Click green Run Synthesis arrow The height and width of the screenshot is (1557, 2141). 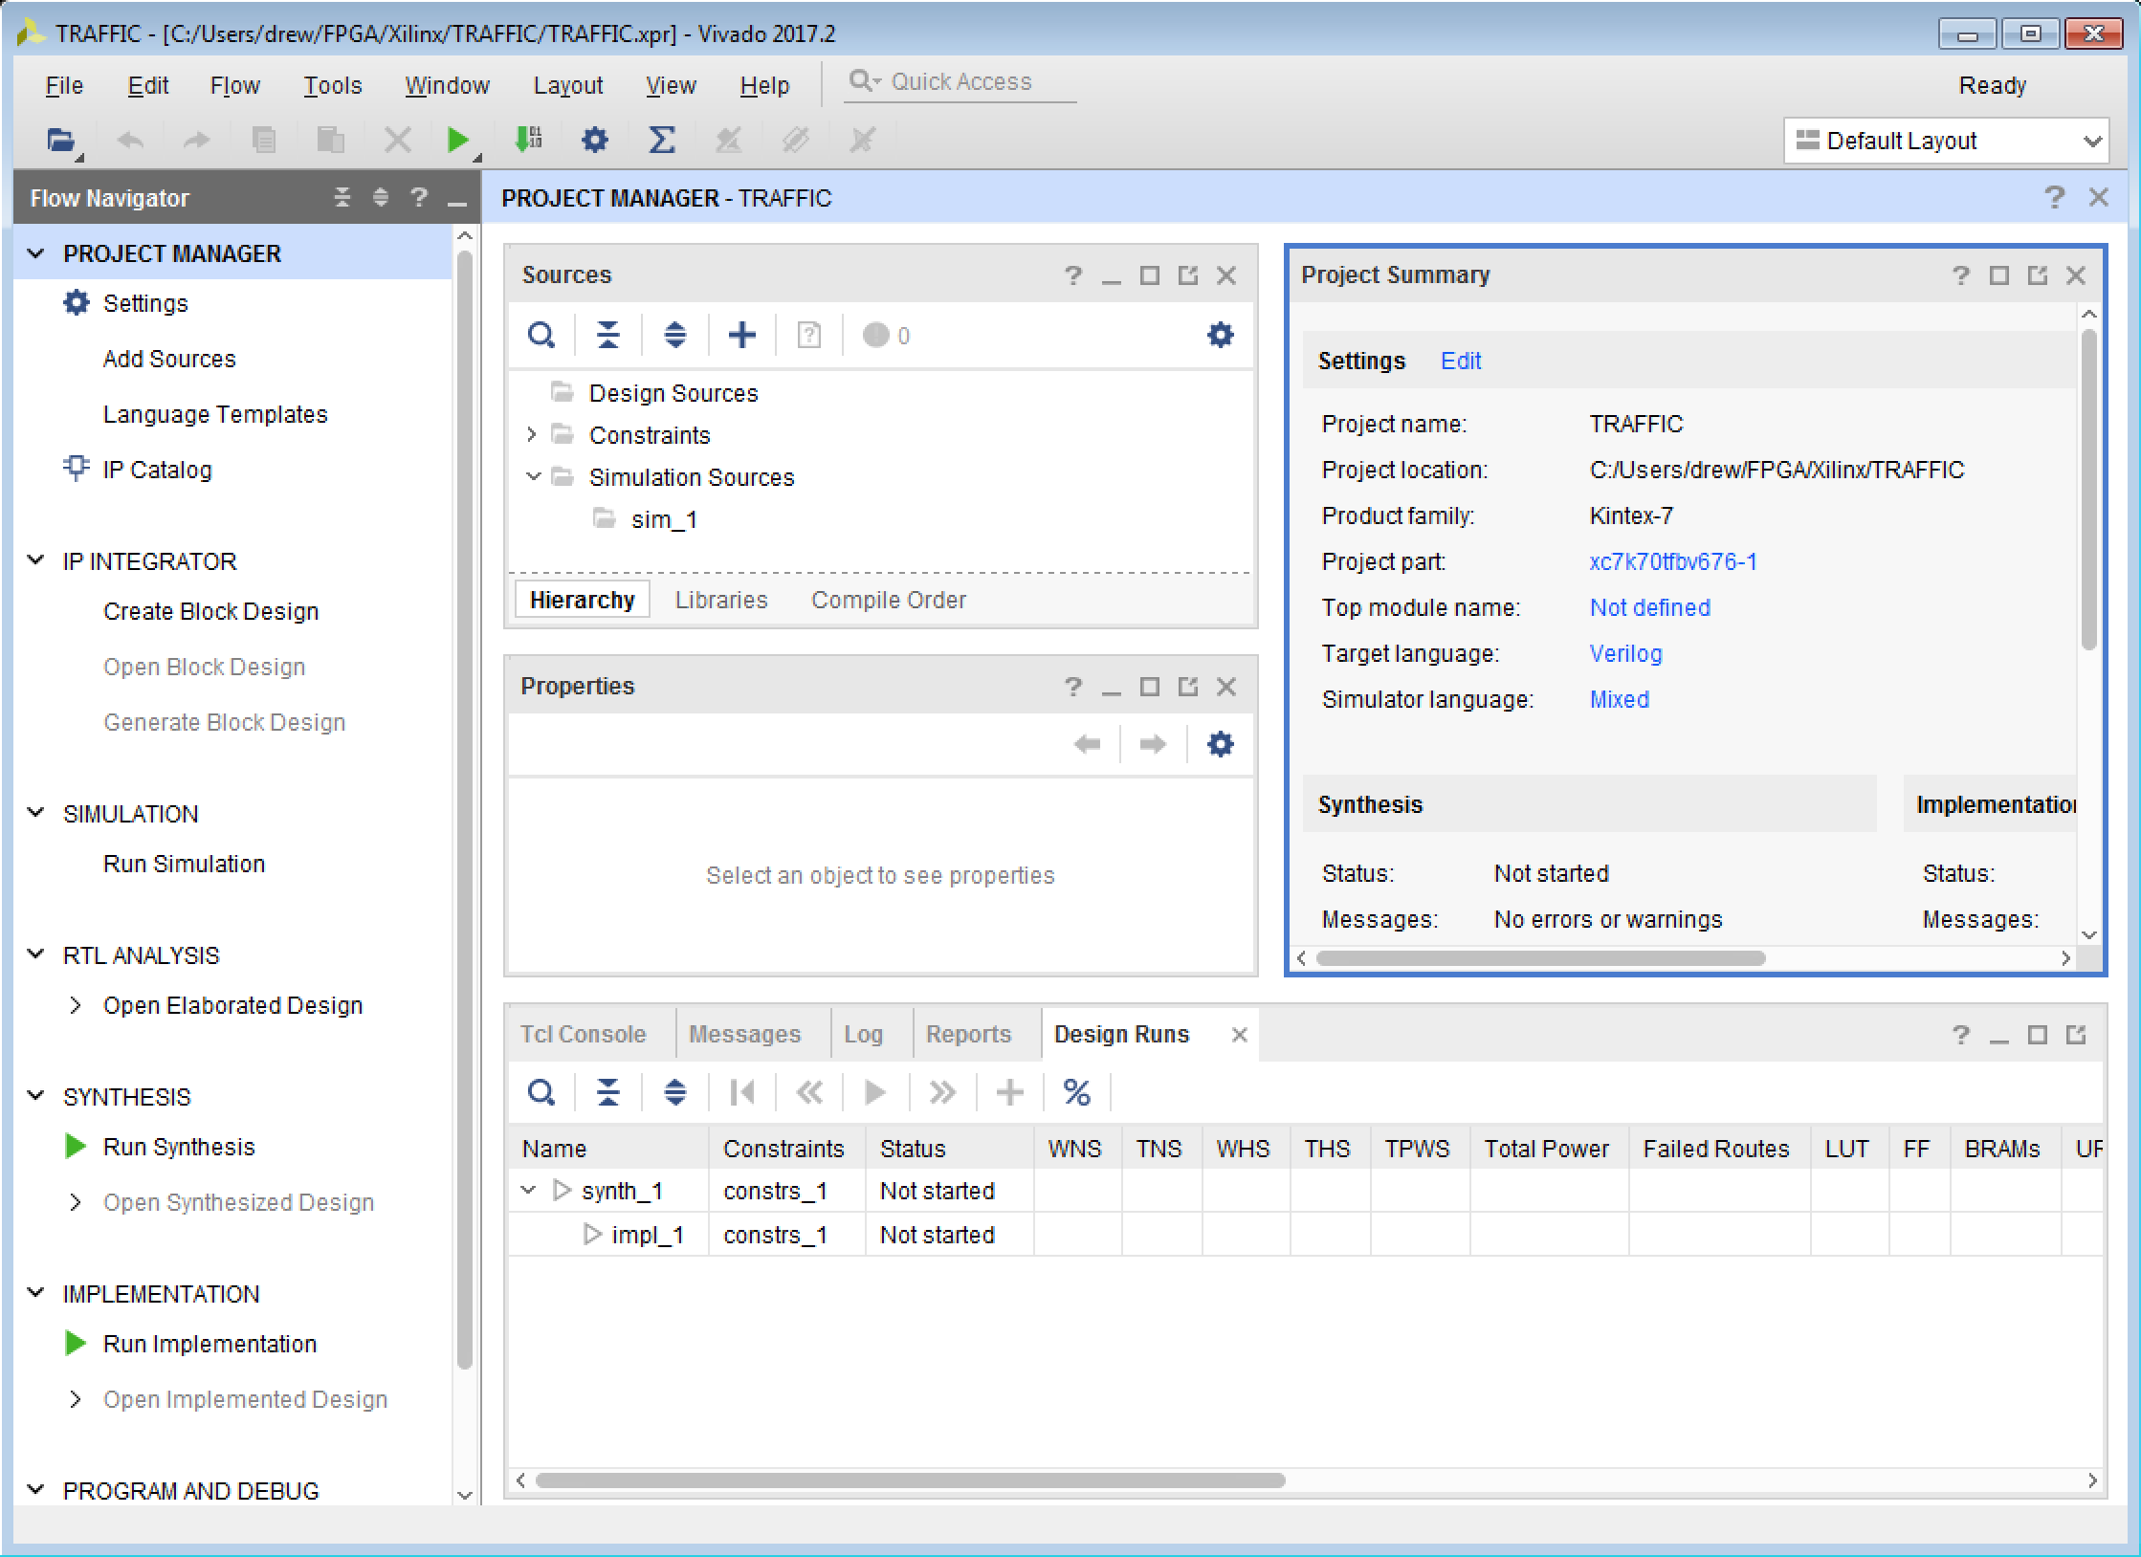[76, 1147]
